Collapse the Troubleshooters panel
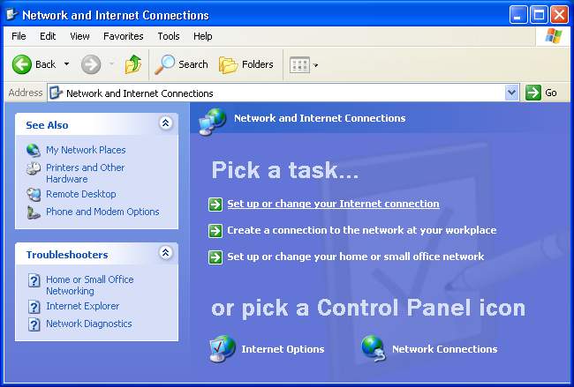Screen dimensions: 574x387 pyautogui.click(x=165, y=253)
